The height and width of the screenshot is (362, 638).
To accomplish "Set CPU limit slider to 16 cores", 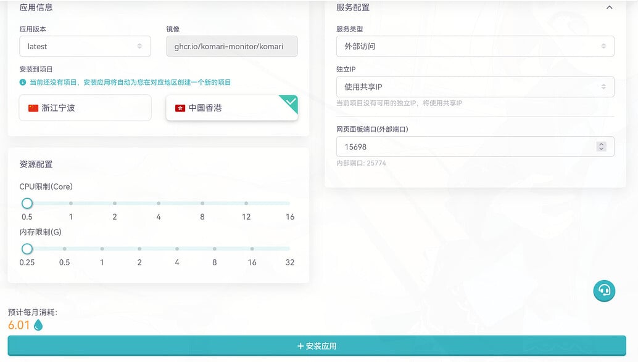I will tap(289, 203).
